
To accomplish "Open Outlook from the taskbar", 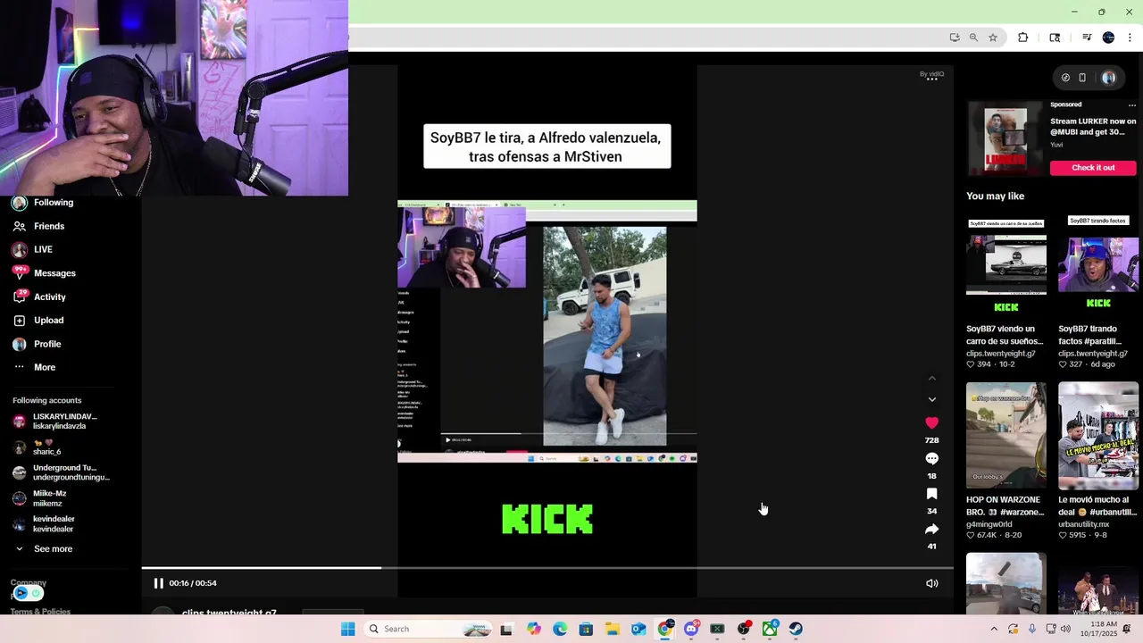I will (x=638, y=629).
